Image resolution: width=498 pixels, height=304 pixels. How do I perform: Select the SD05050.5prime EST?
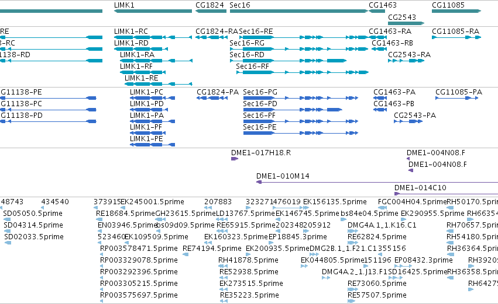pos(7,219)
